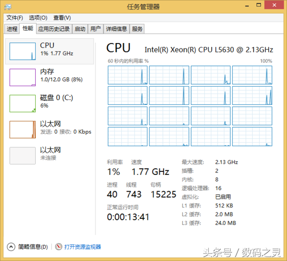Select the 性能 tab
This screenshot has height=261, width=287.
click(28, 28)
